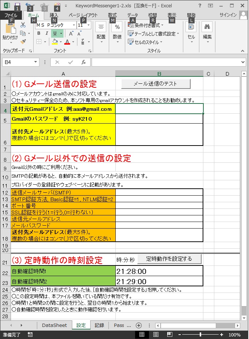Open the 記録 sheet tab
This screenshot has width=249, height=339.
(99, 325)
